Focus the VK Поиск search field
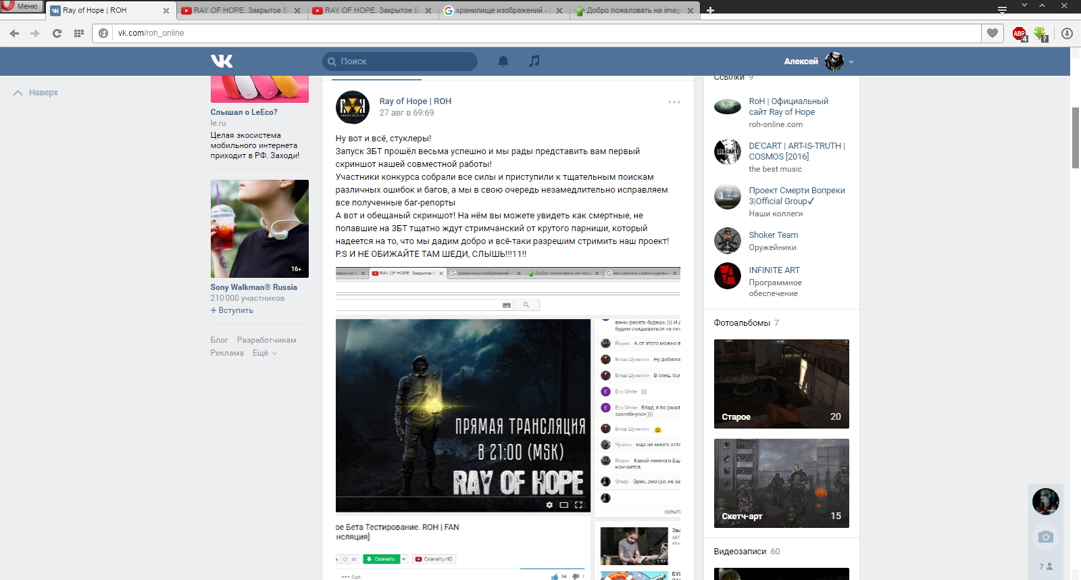 tap(400, 62)
